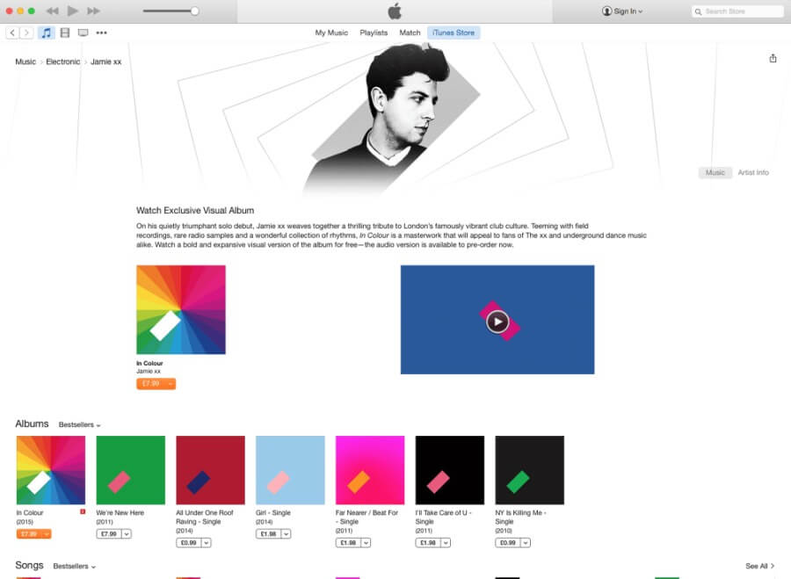This screenshot has width=791, height=579.
Task: Click the Apple logo status display
Action: click(395, 11)
